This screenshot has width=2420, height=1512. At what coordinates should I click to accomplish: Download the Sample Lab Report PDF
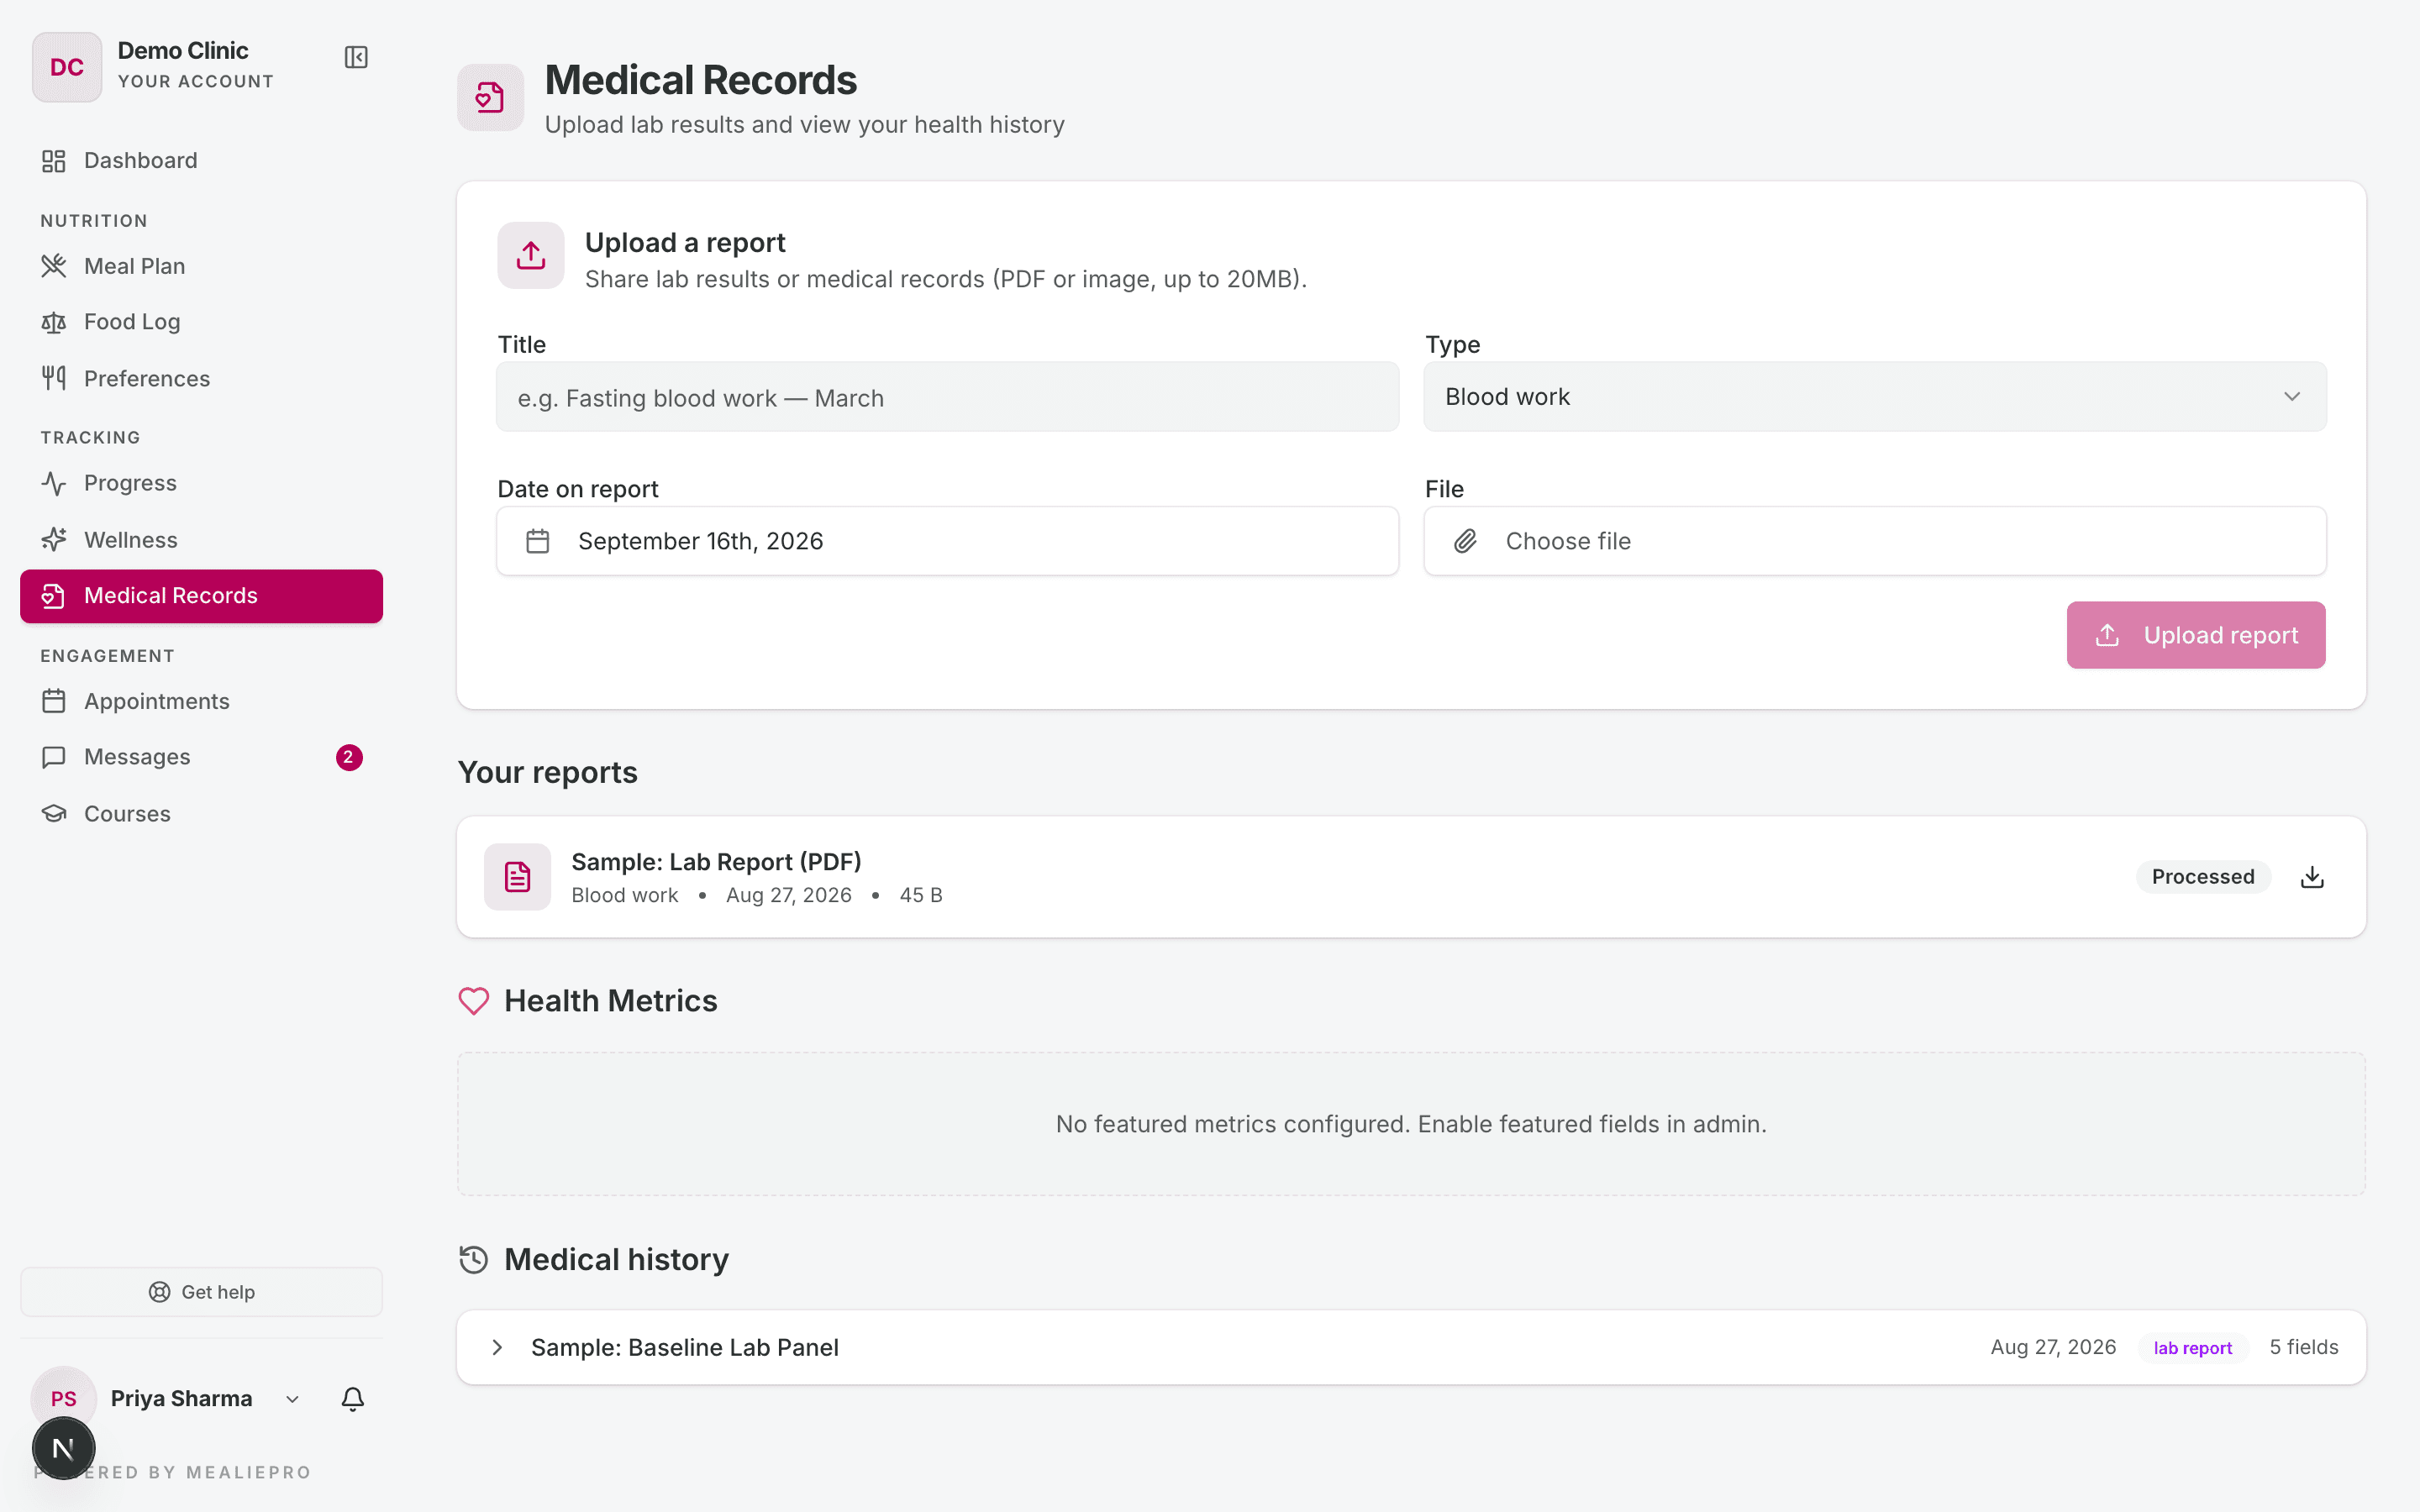[2312, 877]
